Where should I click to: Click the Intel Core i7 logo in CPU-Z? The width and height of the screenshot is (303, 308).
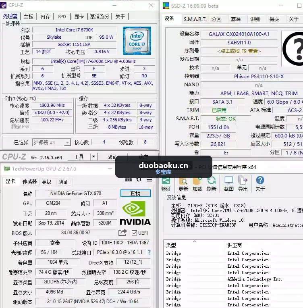(x=137, y=41)
